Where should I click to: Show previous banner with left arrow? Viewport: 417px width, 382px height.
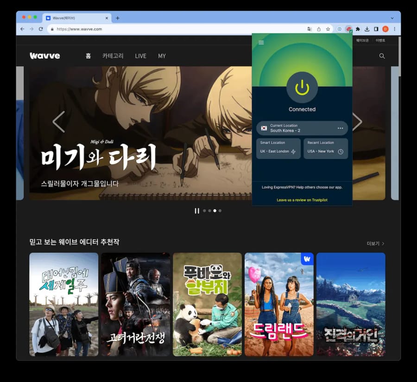click(x=59, y=122)
